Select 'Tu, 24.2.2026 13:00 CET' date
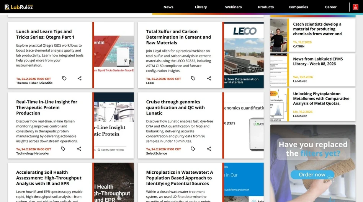The width and height of the screenshot is (363, 202). point(34,79)
